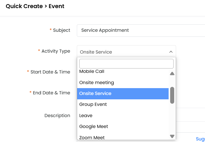Click the Description field label
Viewport: 205px width, 142px height.
click(x=57, y=116)
